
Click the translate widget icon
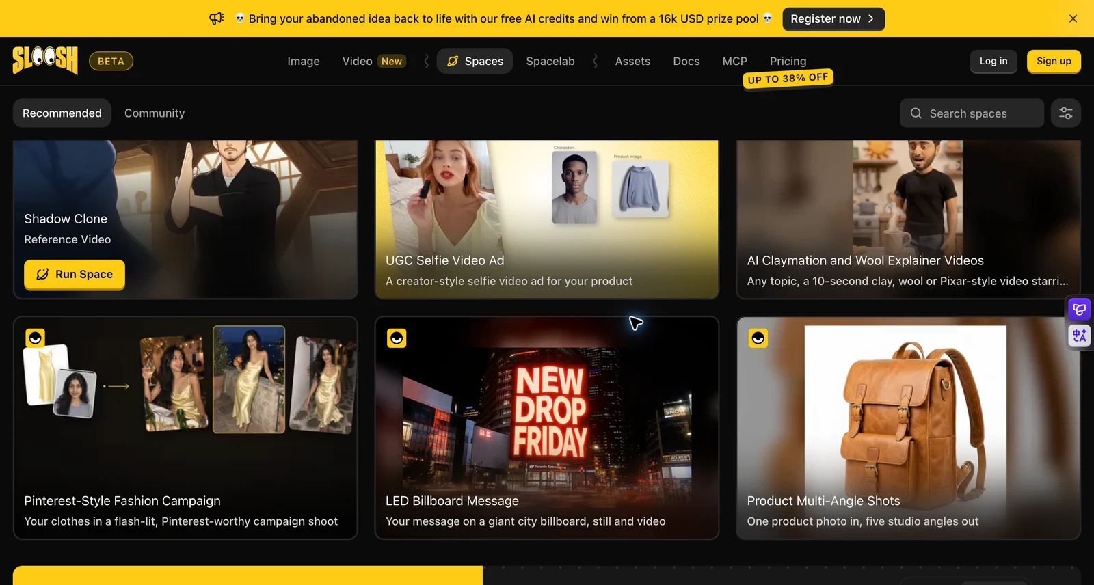click(1080, 336)
